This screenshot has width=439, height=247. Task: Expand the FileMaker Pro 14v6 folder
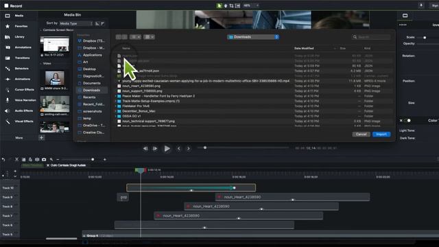pos(116,106)
